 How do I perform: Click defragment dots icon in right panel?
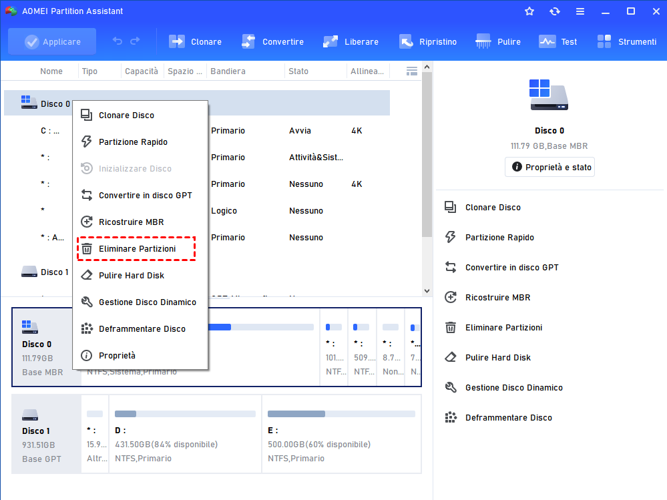tap(451, 417)
